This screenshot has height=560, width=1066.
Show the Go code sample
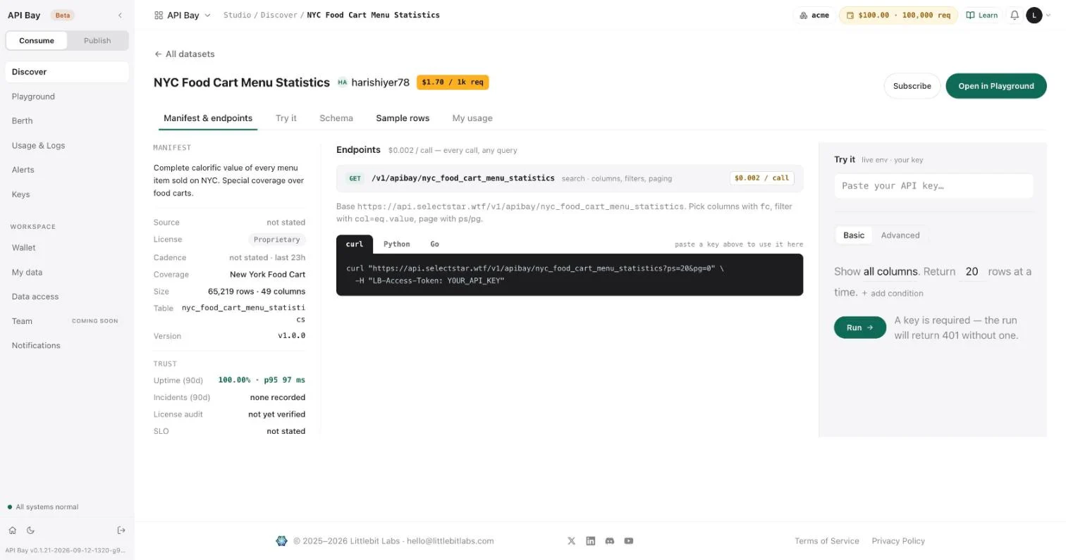(x=434, y=244)
